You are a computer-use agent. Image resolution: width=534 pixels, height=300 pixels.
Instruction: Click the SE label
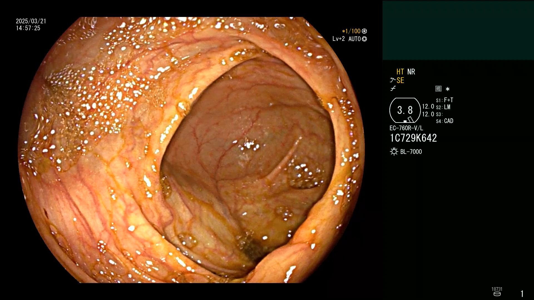400,80
